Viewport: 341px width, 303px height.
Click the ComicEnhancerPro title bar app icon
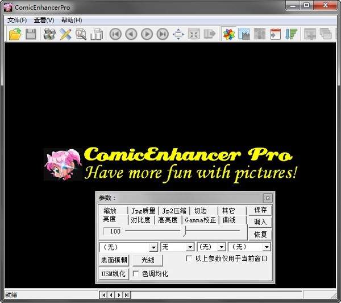pyautogui.click(x=8, y=7)
